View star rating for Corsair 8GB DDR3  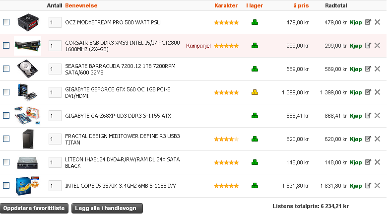click(226, 46)
